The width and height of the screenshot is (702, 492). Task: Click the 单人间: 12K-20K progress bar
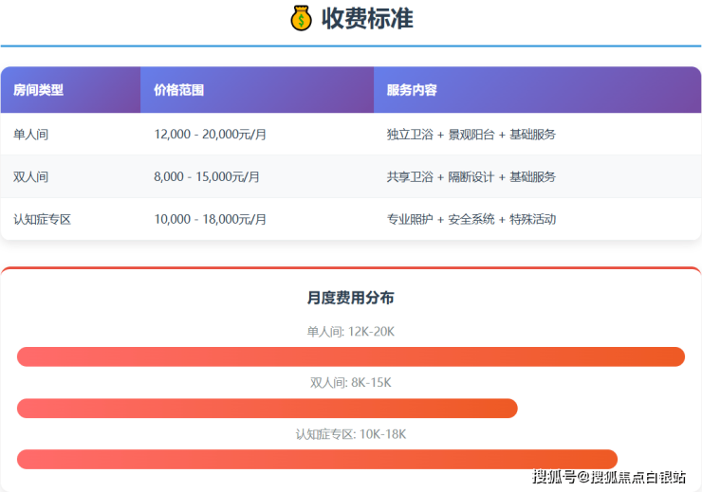(x=351, y=356)
